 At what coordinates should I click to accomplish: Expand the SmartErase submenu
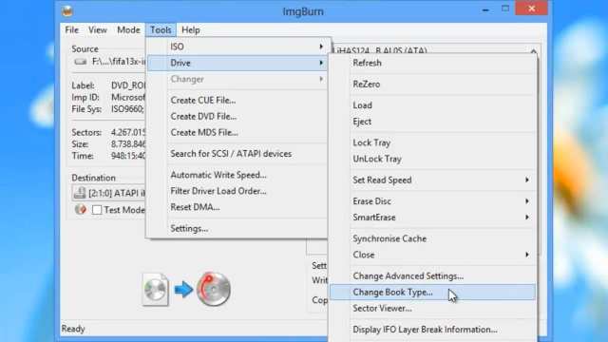(432, 218)
